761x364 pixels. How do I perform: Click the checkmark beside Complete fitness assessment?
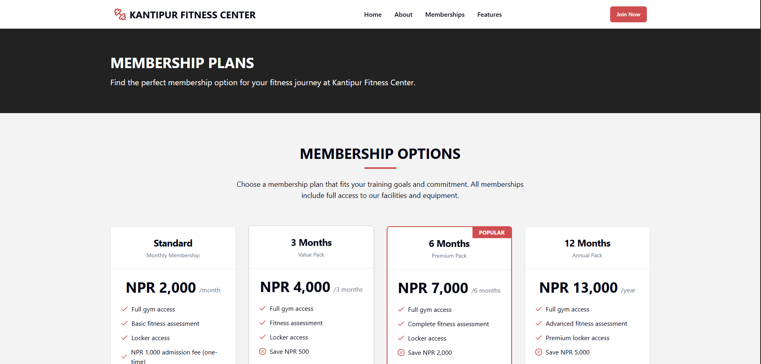click(401, 324)
